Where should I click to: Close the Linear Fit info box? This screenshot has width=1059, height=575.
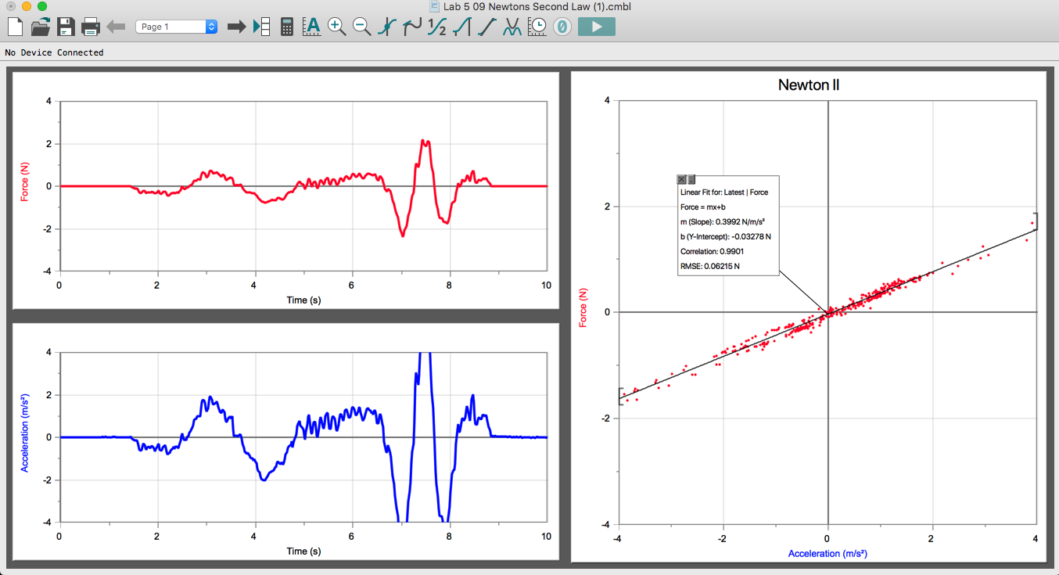[681, 180]
